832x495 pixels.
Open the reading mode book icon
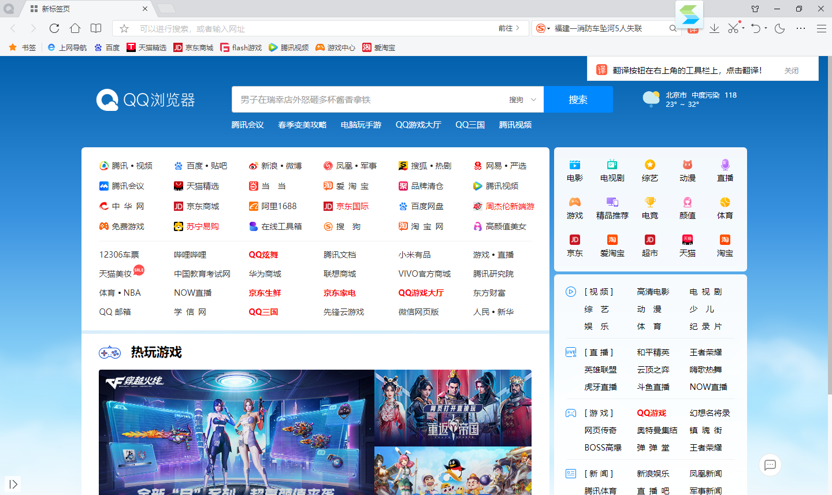(x=96, y=28)
